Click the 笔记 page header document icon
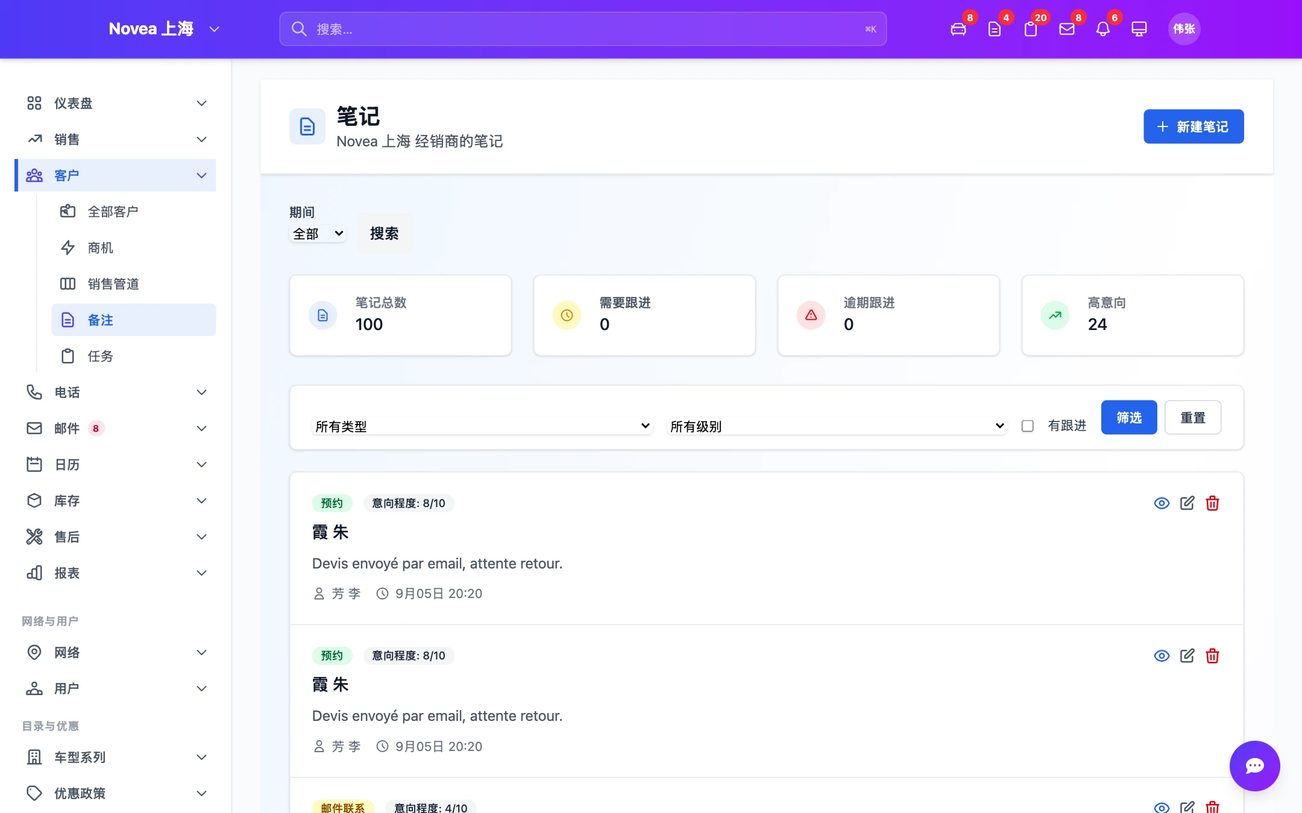The height and width of the screenshot is (813, 1302). 307,126
